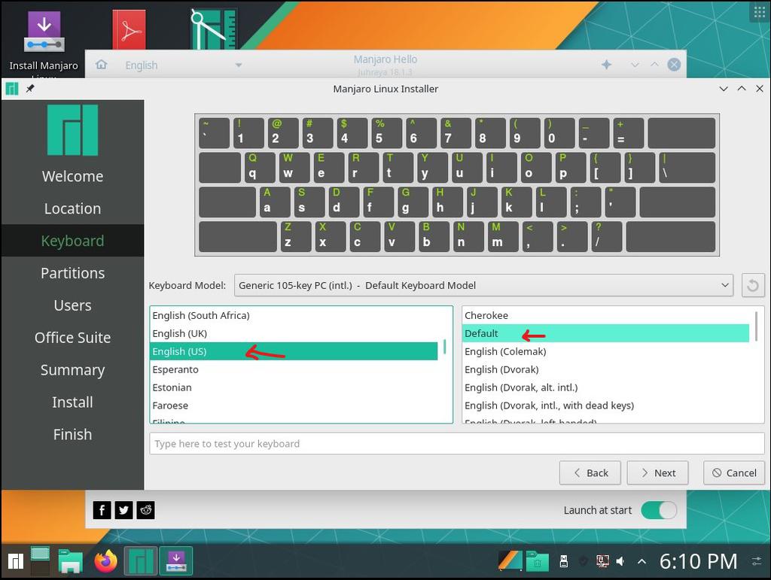Click the virtual desktop pager in taskbar
This screenshot has width=771, height=580.
coord(41,561)
